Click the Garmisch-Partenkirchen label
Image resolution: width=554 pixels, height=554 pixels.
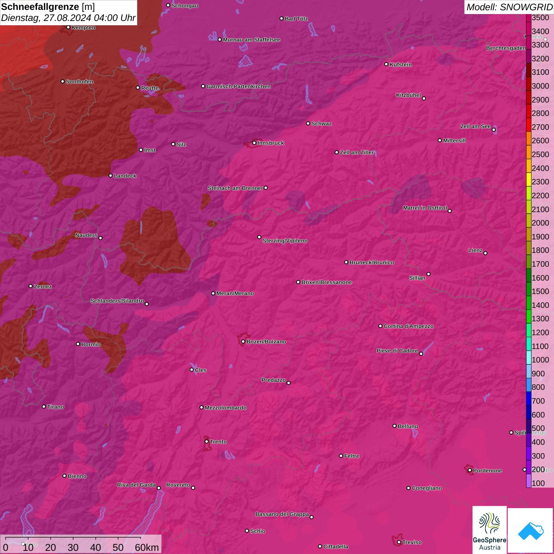239,86
